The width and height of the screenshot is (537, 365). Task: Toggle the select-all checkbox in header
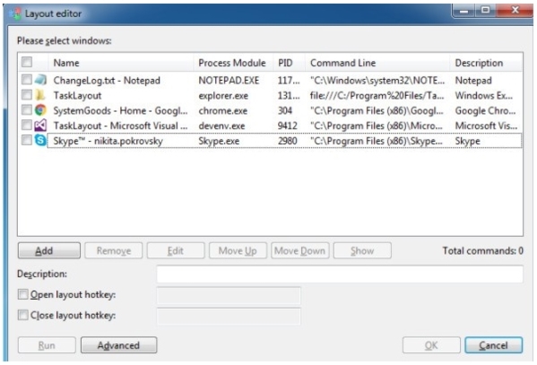point(27,62)
